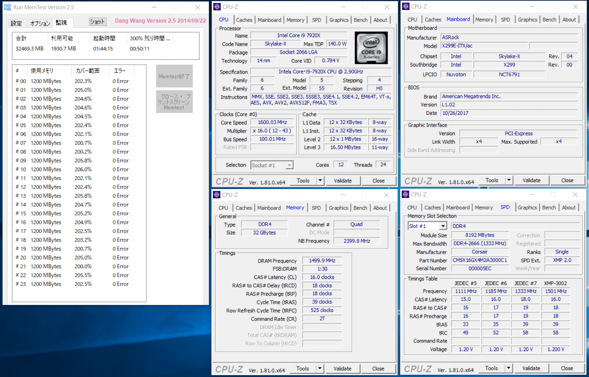
Task: Select row #12 in the MemTest list
Action: pyautogui.click(x=74, y=187)
